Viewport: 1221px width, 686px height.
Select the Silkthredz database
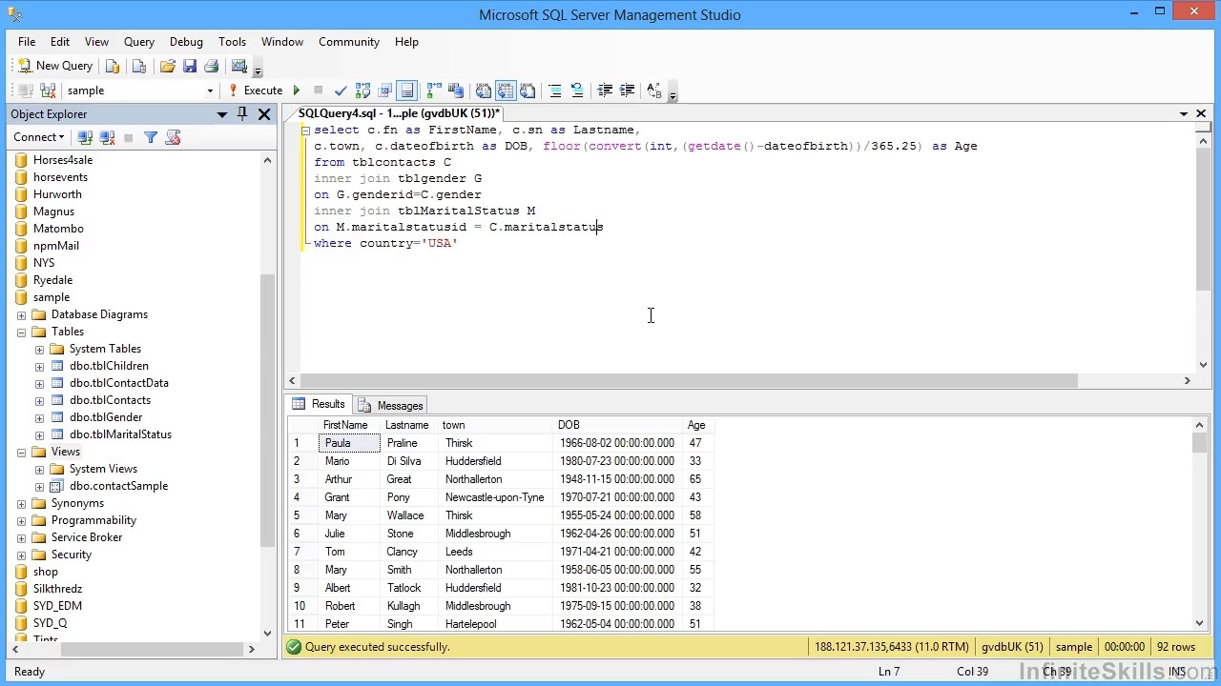[x=57, y=589]
